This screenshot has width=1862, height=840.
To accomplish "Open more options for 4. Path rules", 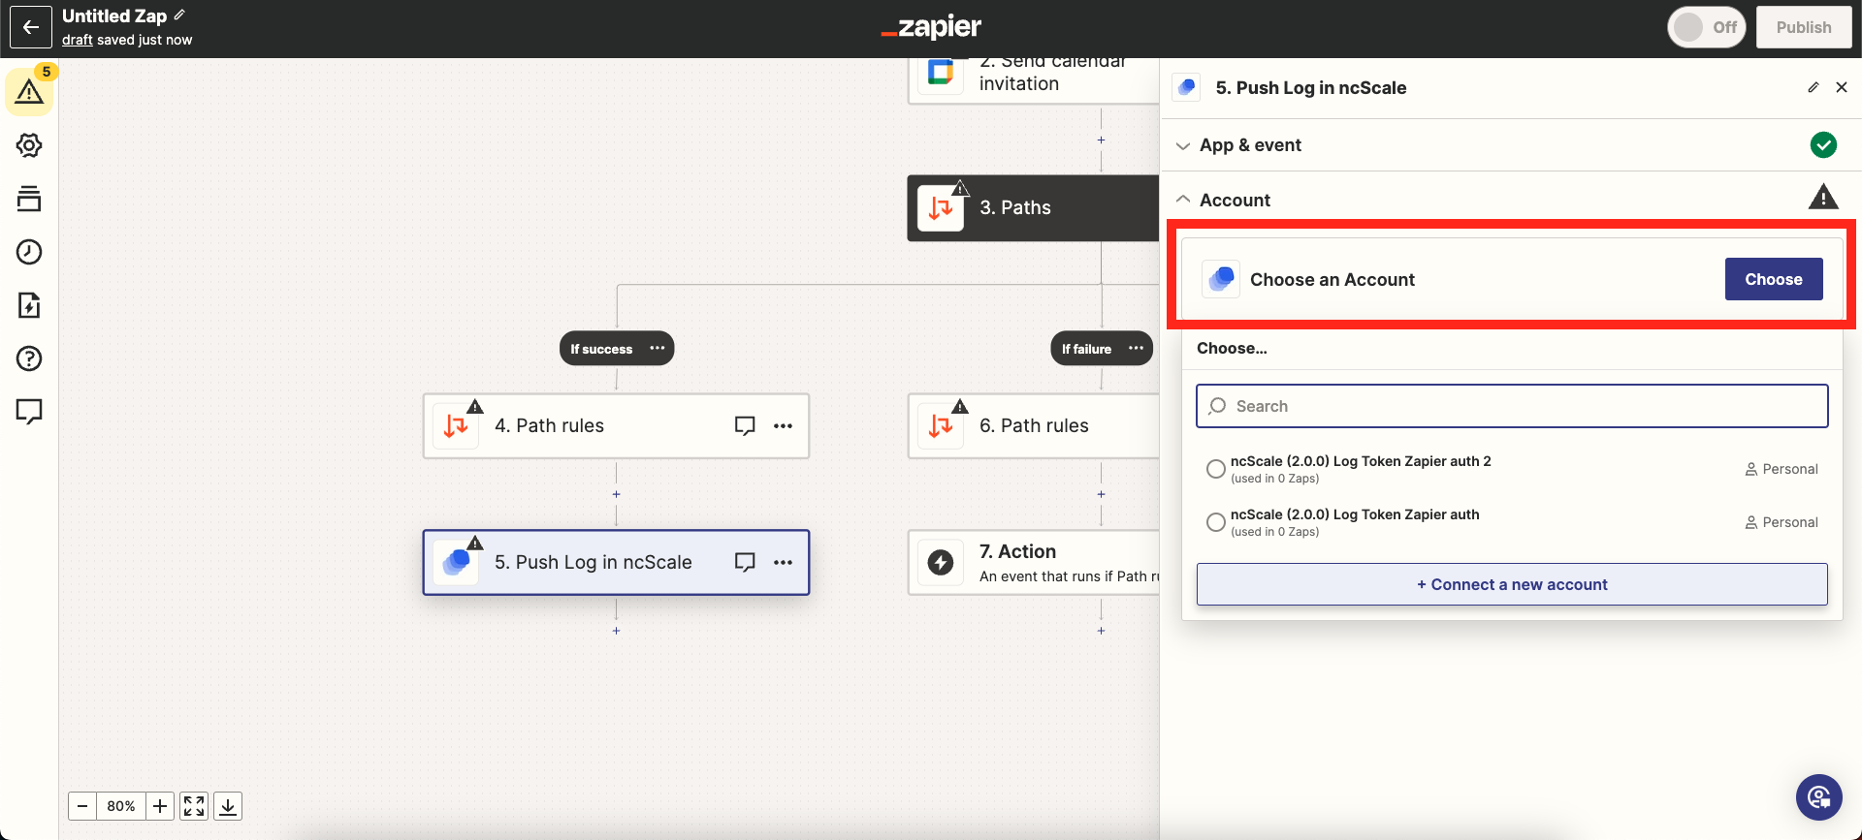I will [x=784, y=425].
